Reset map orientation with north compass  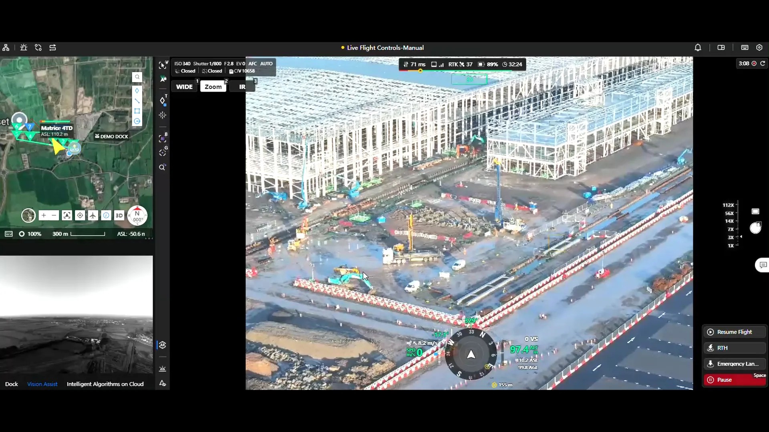(x=137, y=216)
